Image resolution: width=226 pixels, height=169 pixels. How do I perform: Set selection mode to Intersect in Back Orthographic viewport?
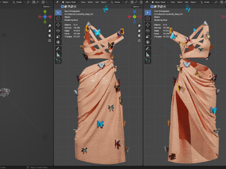75,7
